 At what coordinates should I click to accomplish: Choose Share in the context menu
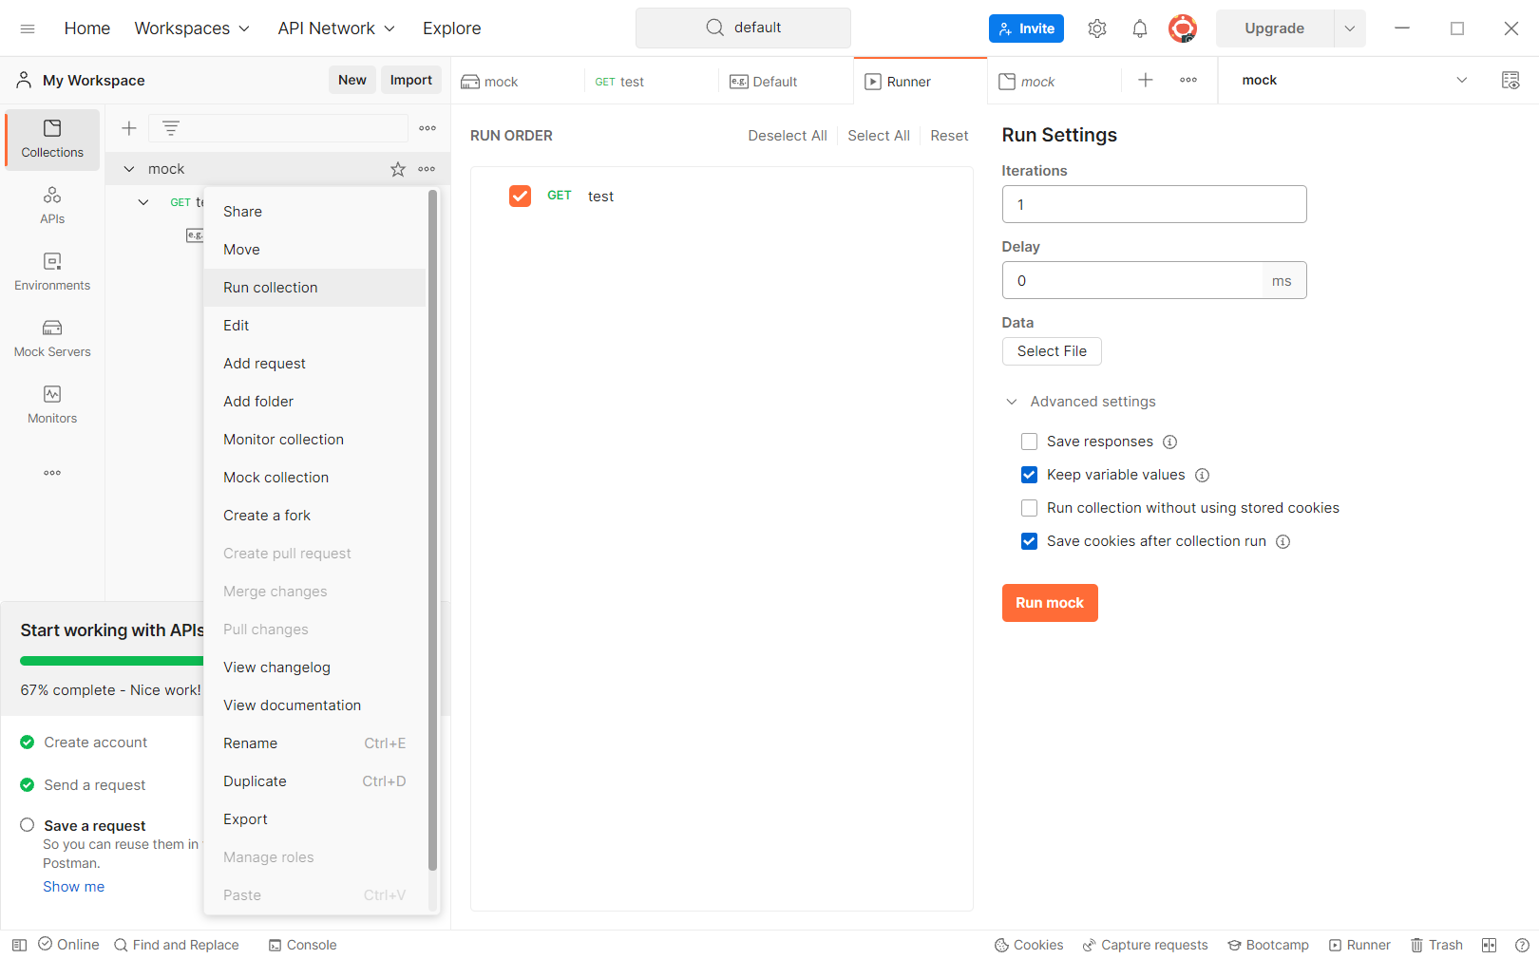[315, 212]
